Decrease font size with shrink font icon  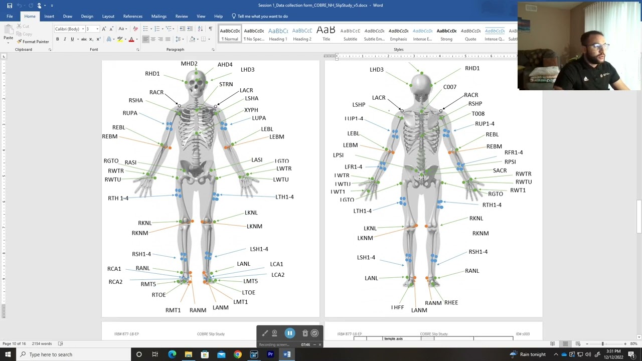pyautogui.click(x=111, y=29)
